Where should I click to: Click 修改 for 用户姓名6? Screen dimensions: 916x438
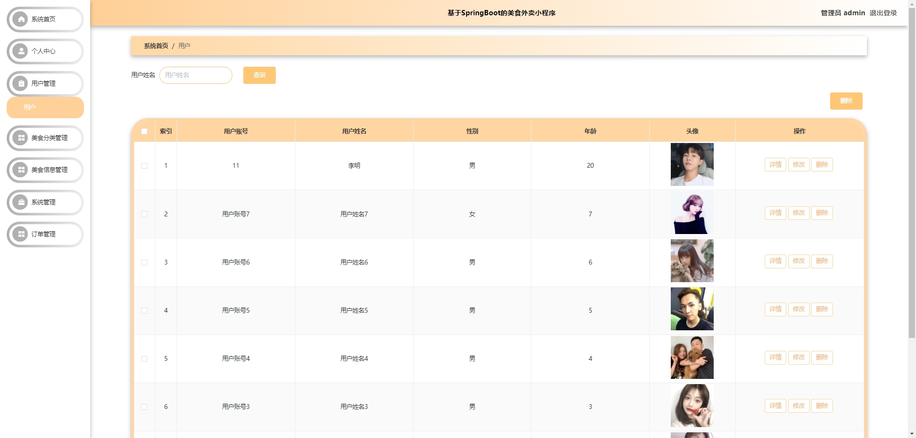799,261
